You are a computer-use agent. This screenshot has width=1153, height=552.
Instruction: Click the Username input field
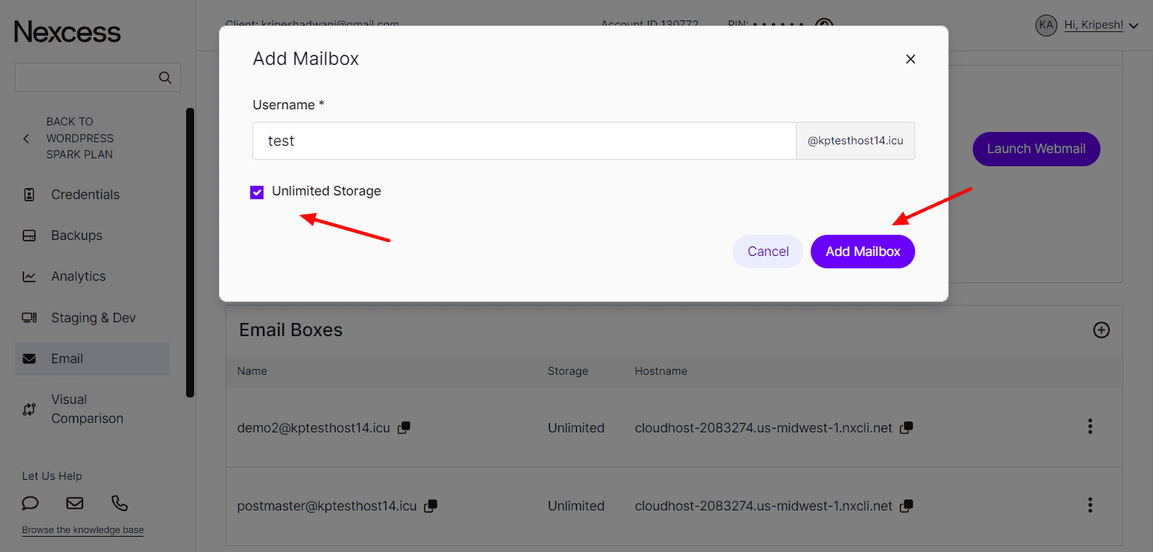pos(524,141)
